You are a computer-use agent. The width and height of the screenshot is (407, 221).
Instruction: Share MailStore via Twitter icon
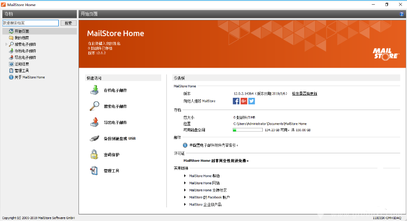[251, 101]
